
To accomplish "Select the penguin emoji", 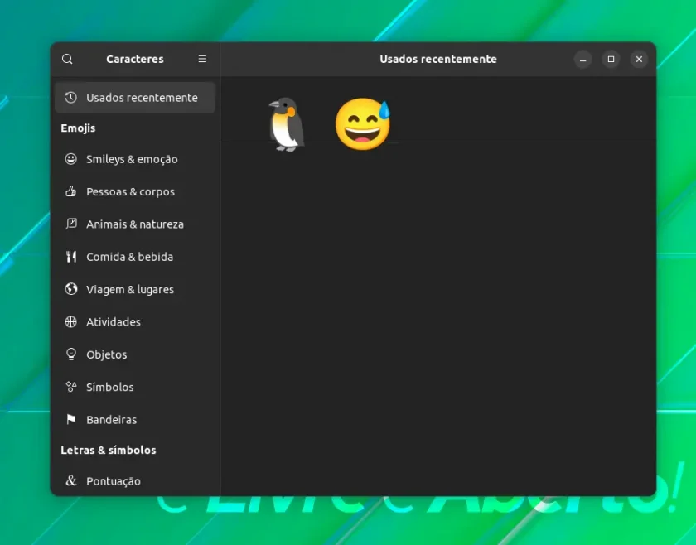I will 287,124.
